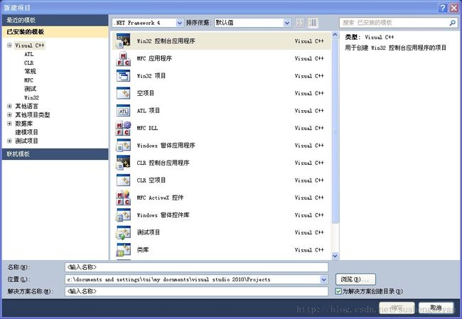Screen dimensions: 462x319
Task: Select the 'MFC 应用程序' row text
Action: point(154,58)
